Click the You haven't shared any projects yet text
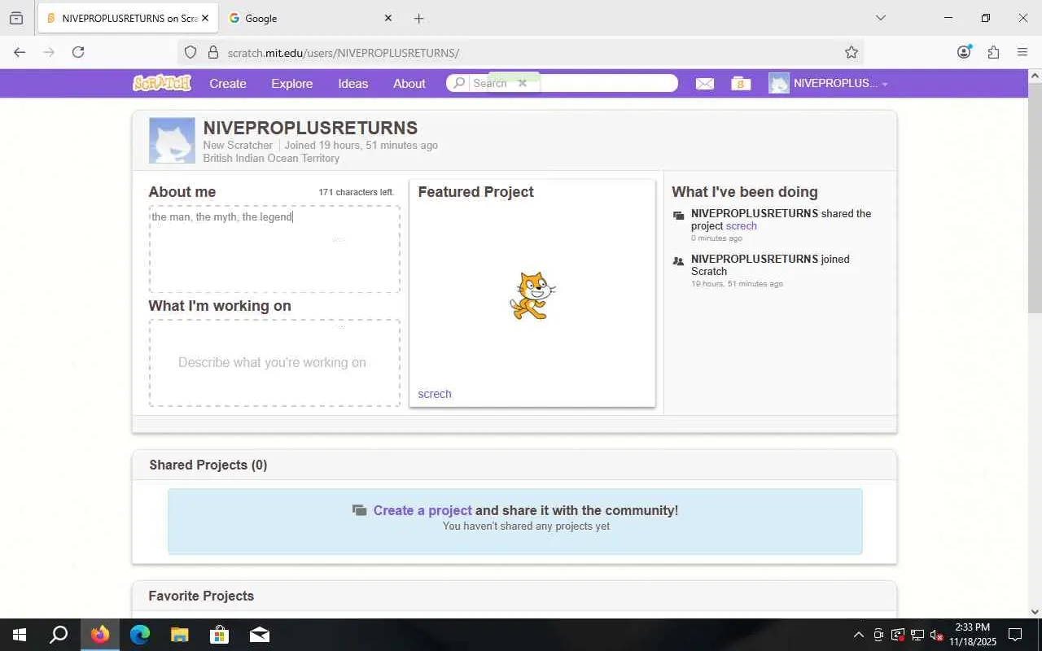The image size is (1042, 651). tap(526, 526)
